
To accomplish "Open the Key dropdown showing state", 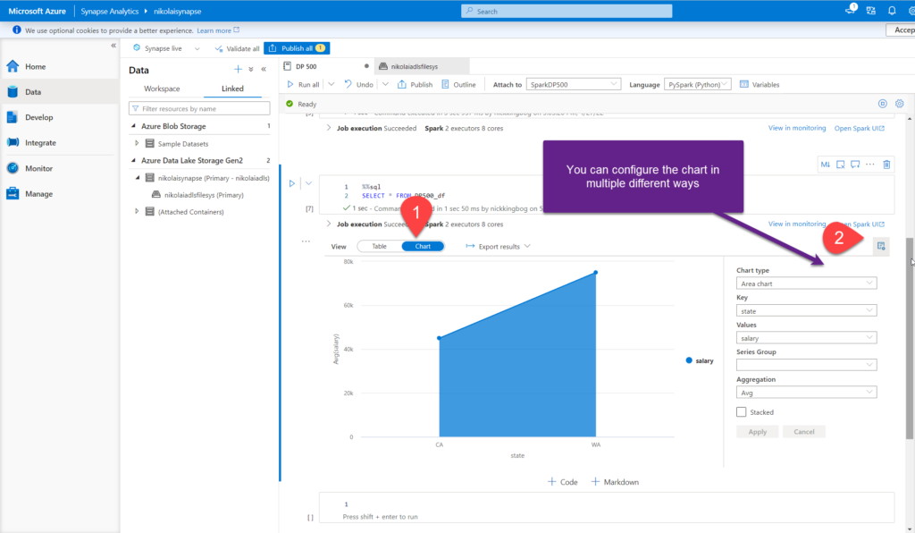I will tap(807, 311).
